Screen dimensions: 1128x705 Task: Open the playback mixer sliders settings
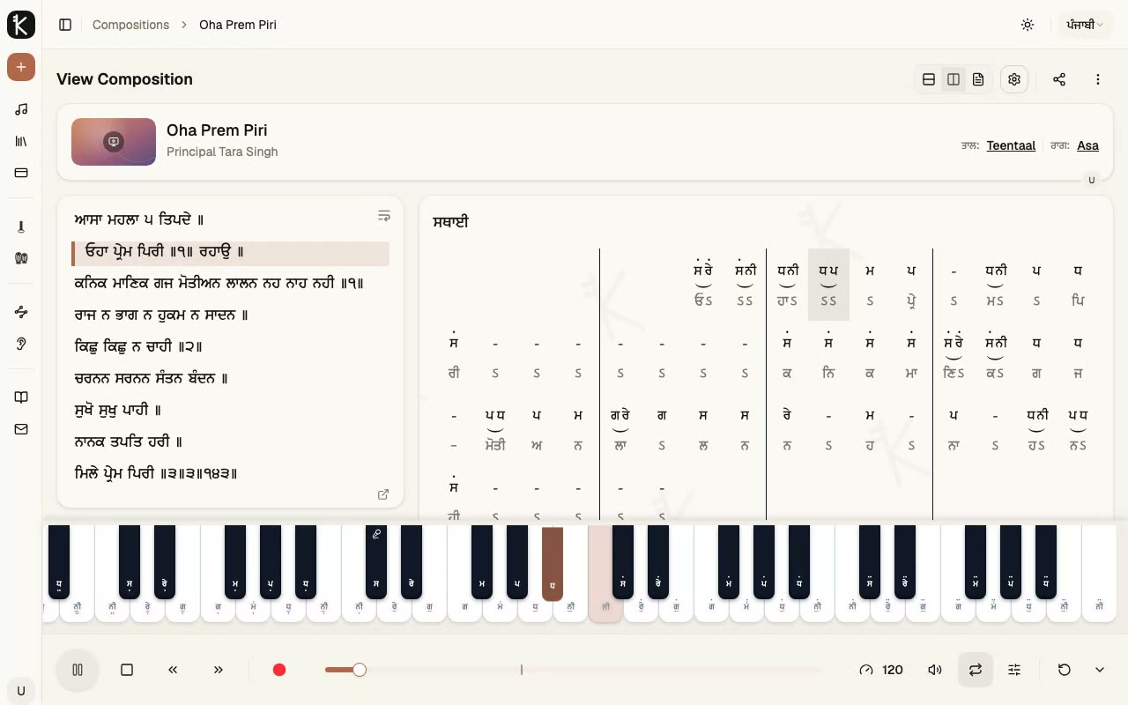[1014, 670]
